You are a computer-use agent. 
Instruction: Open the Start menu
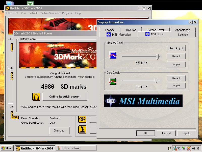click(x=7, y=148)
